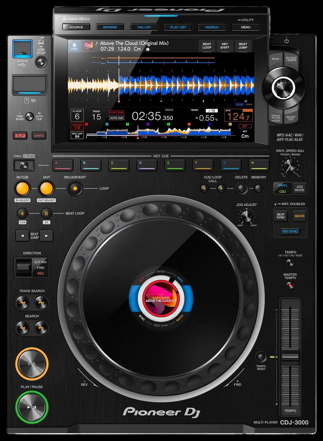Viewport: 323px width, 441px height.
Task: Tap KEY SHIFT on the touchscreen
Action: tap(225, 46)
